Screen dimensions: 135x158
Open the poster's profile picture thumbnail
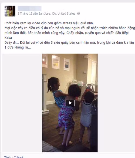10,11
